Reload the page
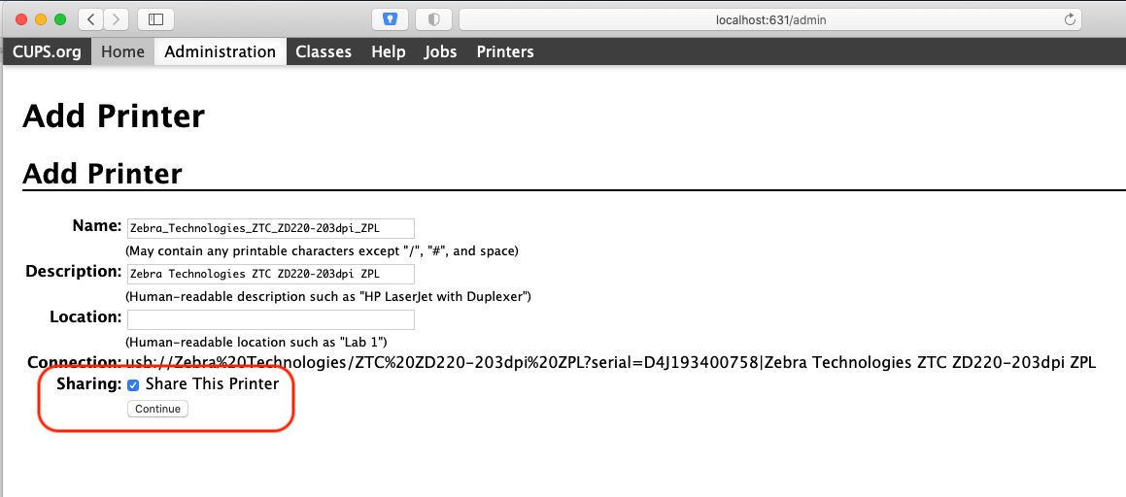The height and width of the screenshot is (497, 1126). [x=1071, y=19]
